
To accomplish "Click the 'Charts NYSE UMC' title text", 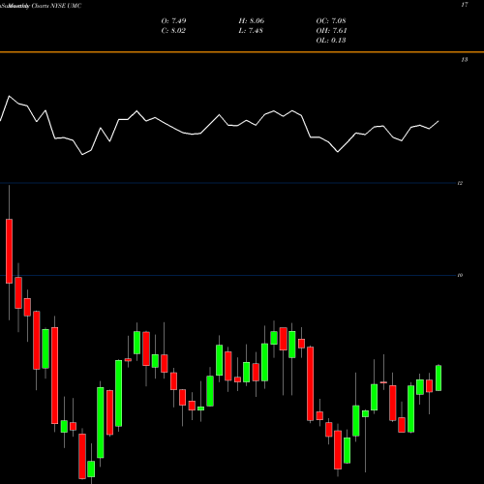I will [56, 6].
